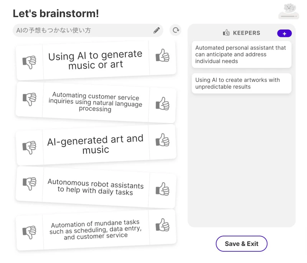This screenshot has height=263, width=307.
Task: Thumbs up 'AI-generated art and music'
Action: click(162, 140)
